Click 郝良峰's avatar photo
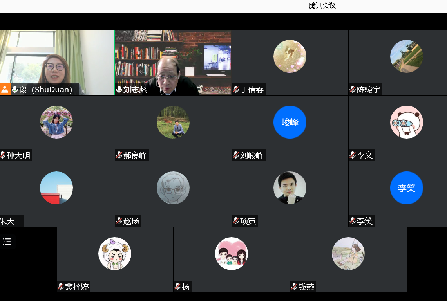The height and width of the screenshot is (301, 447). point(173,122)
